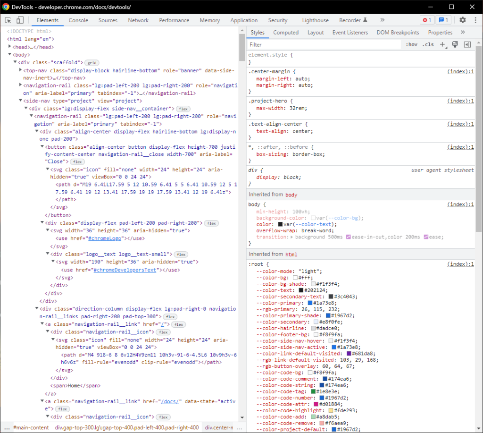The image size is (483, 433).
Task: Click the ease-in-out timing function icon
Action: (x=349, y=237)
